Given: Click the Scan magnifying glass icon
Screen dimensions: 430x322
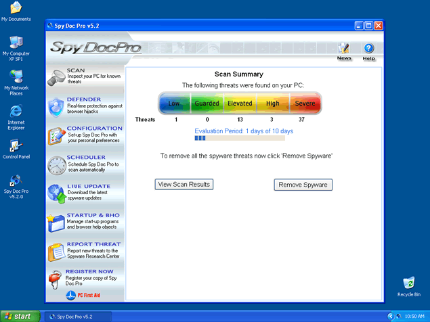Looking at the screenshot, I should coord(56,78).
